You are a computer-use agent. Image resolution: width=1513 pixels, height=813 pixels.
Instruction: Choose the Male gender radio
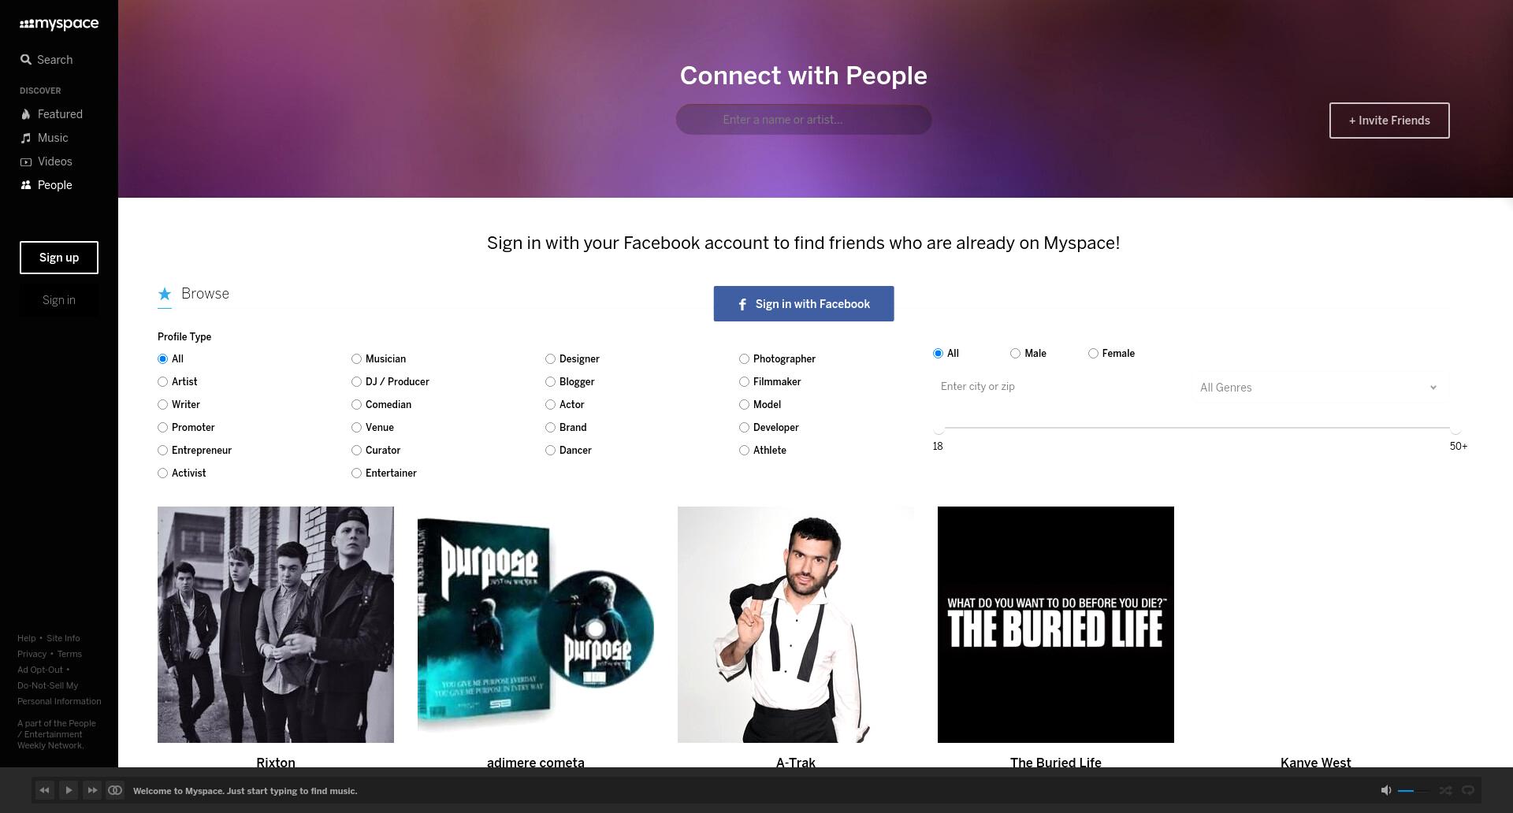1016,354
